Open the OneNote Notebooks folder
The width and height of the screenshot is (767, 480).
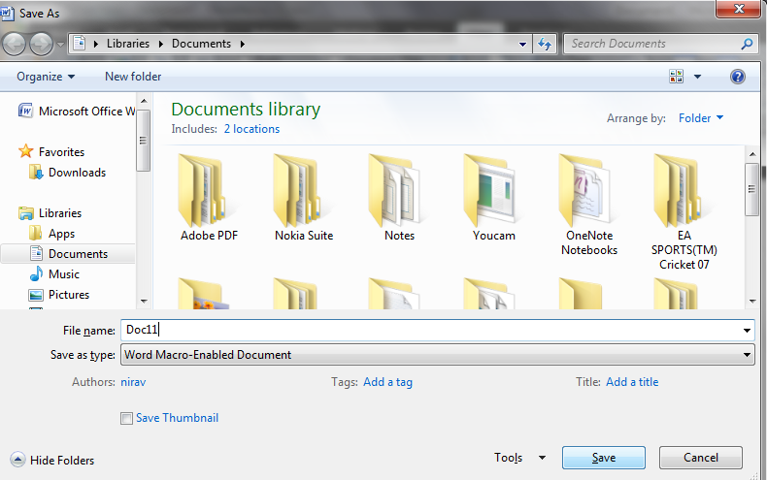click(x=589, y=206)
